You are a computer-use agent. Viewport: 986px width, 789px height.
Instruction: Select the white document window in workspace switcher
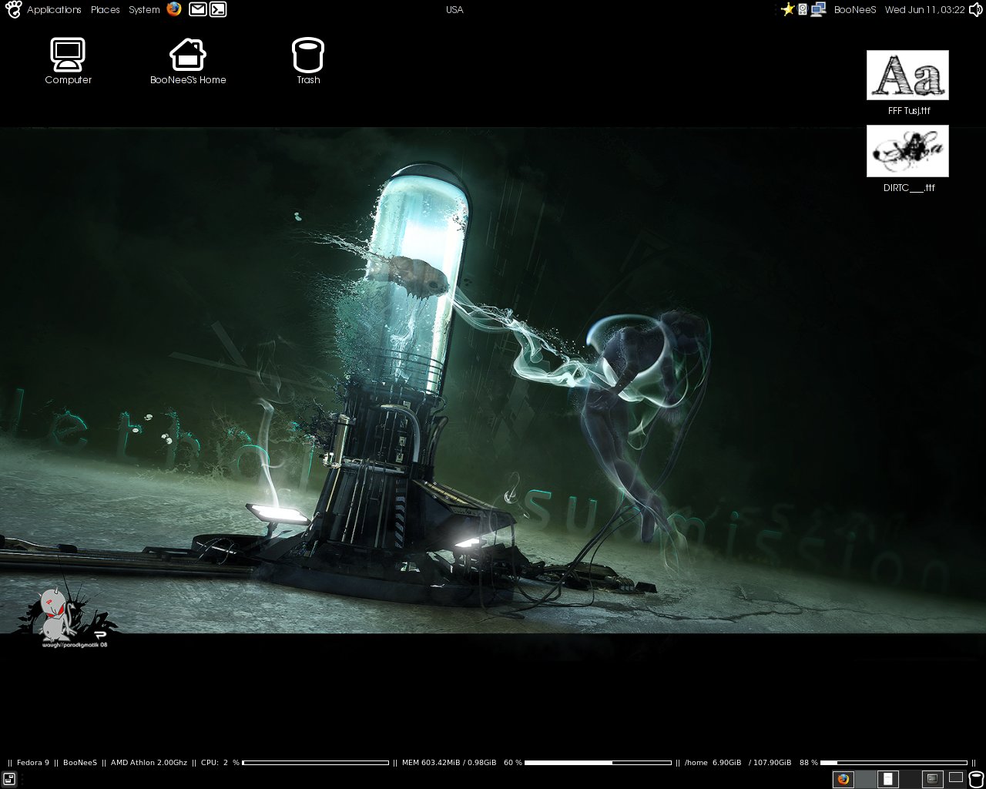887,779
